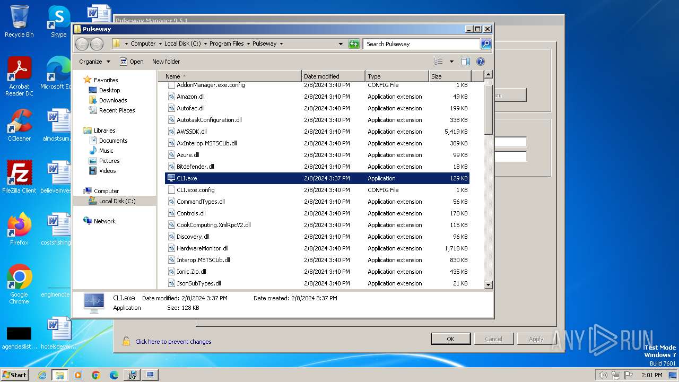Open the Recycle Bin desktop icon

[19, 21]
